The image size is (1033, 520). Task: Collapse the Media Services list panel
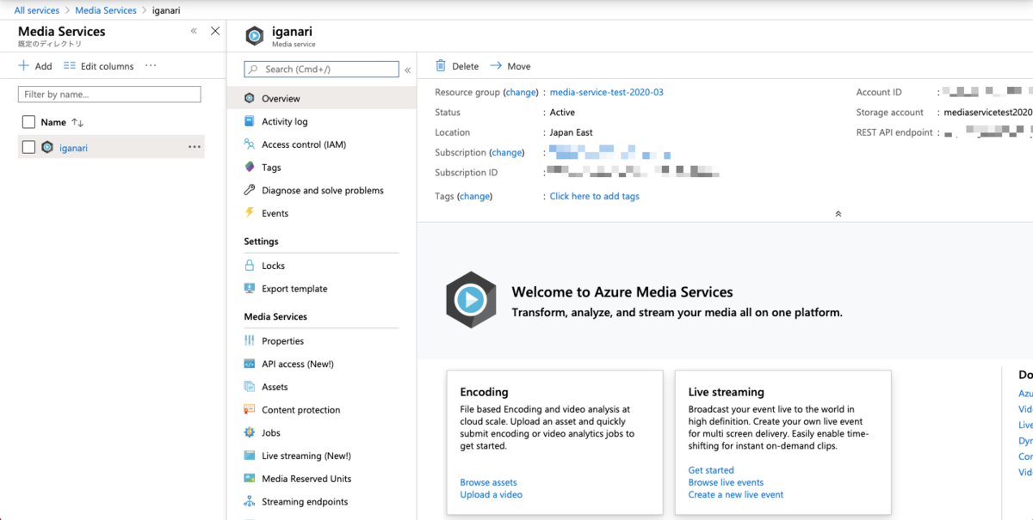[x=194, y=31]
